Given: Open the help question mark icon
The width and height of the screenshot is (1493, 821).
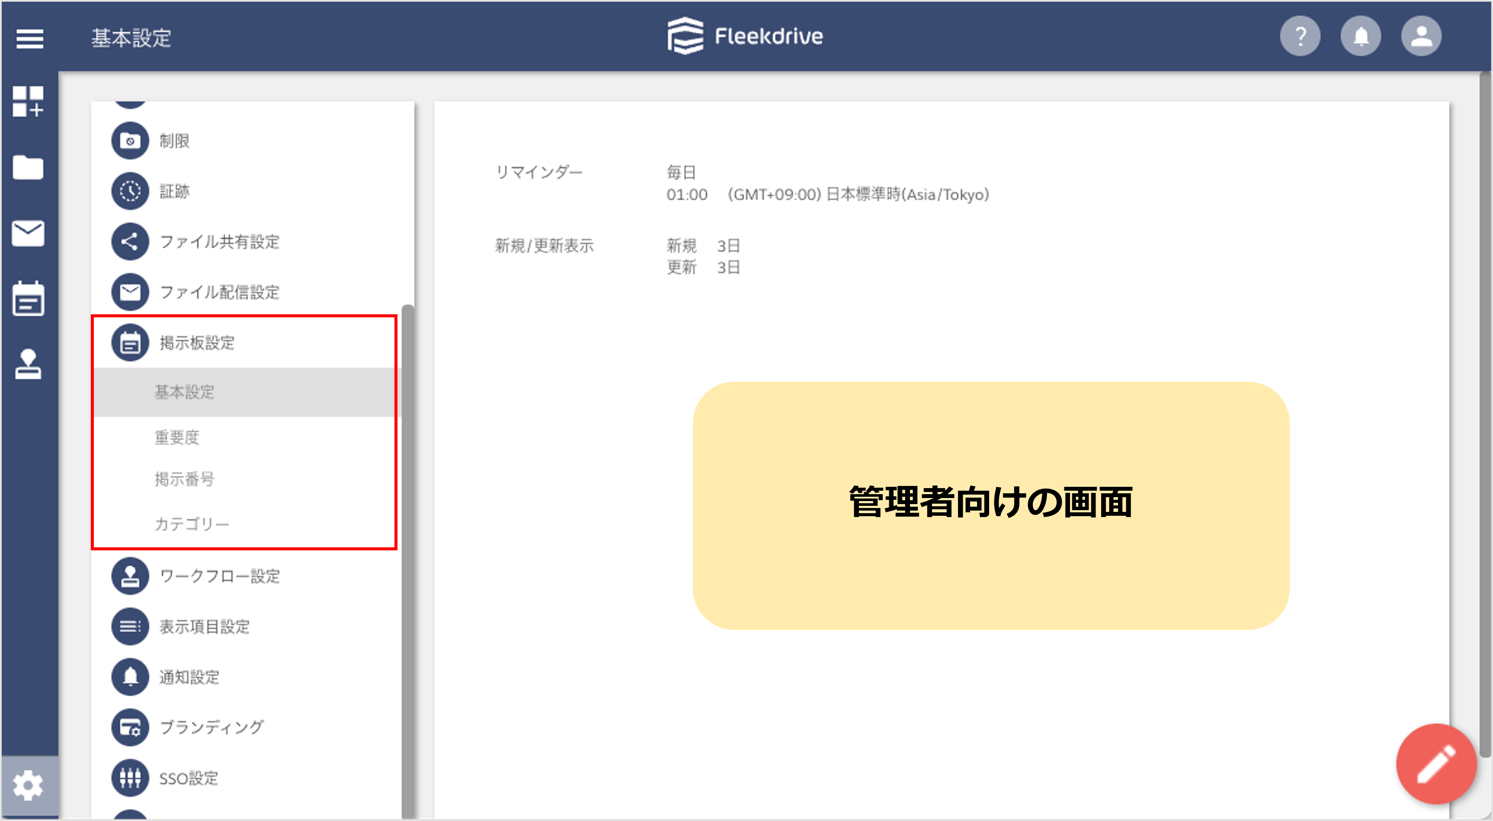Looking at the screenshot, I should 1300,36.
